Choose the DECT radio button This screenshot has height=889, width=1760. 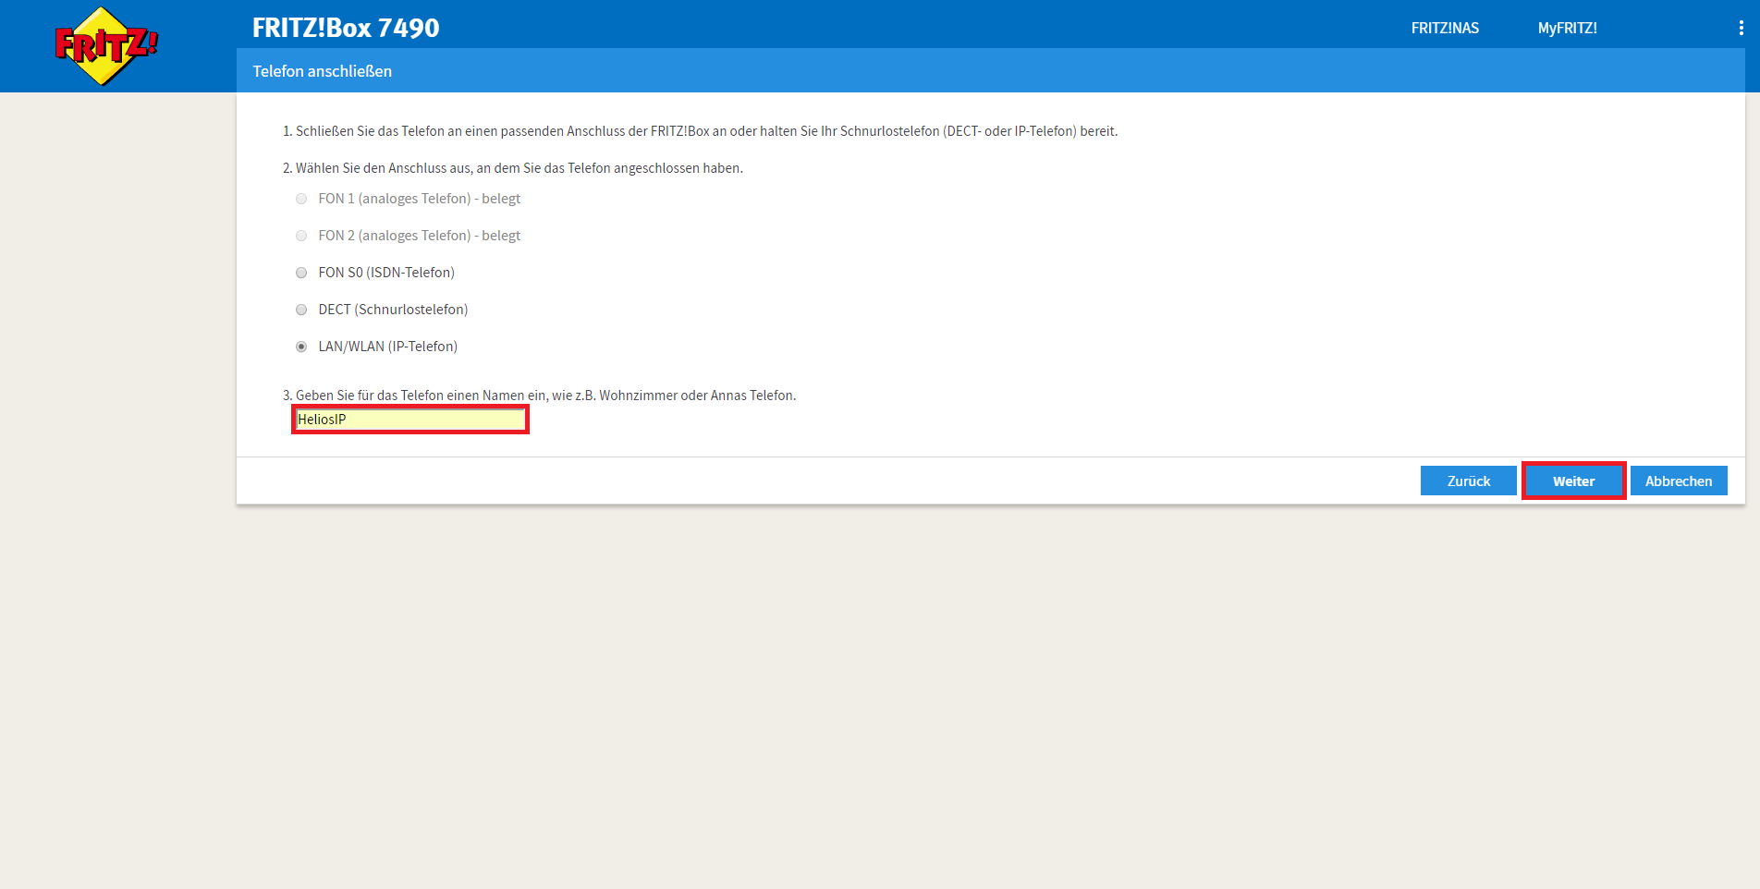pyautogui.click(x=301, y=310)
